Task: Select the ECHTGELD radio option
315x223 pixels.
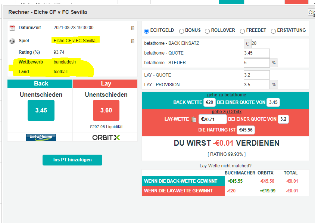Action: click(x=146, y=31)
